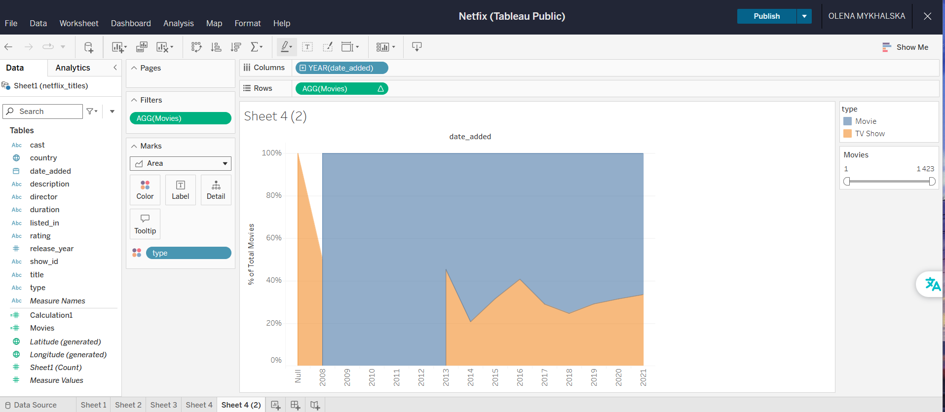945x412 pixels.
Task: Open the redo history dropdown arrow
Action: tap(63, 47)
